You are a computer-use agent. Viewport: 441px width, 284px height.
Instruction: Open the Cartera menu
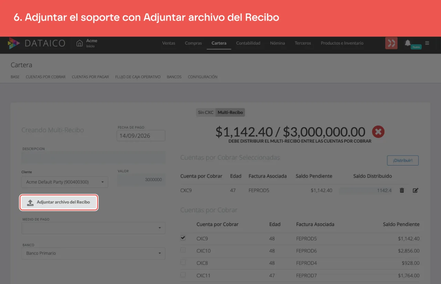pyautogui.click(x=219, y=43)
